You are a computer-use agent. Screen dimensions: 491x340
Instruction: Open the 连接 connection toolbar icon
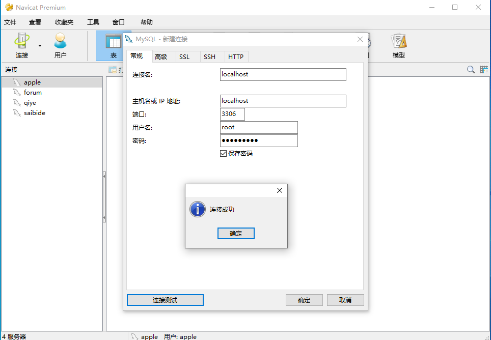[x=21, y=46]
